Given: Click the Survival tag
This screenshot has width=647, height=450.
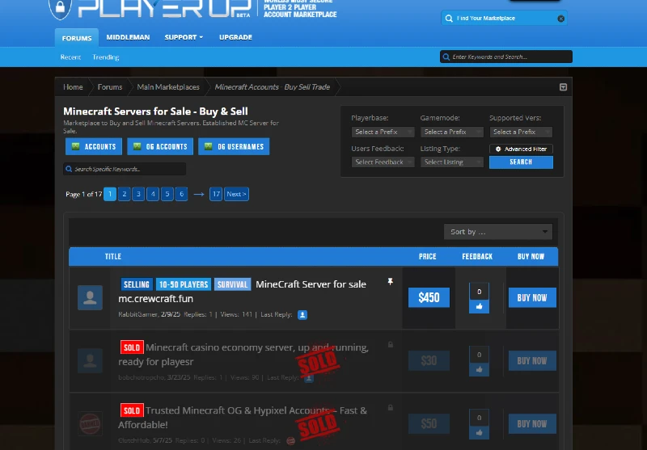Looking at the screenshot, I should click(x=233, y=284).
